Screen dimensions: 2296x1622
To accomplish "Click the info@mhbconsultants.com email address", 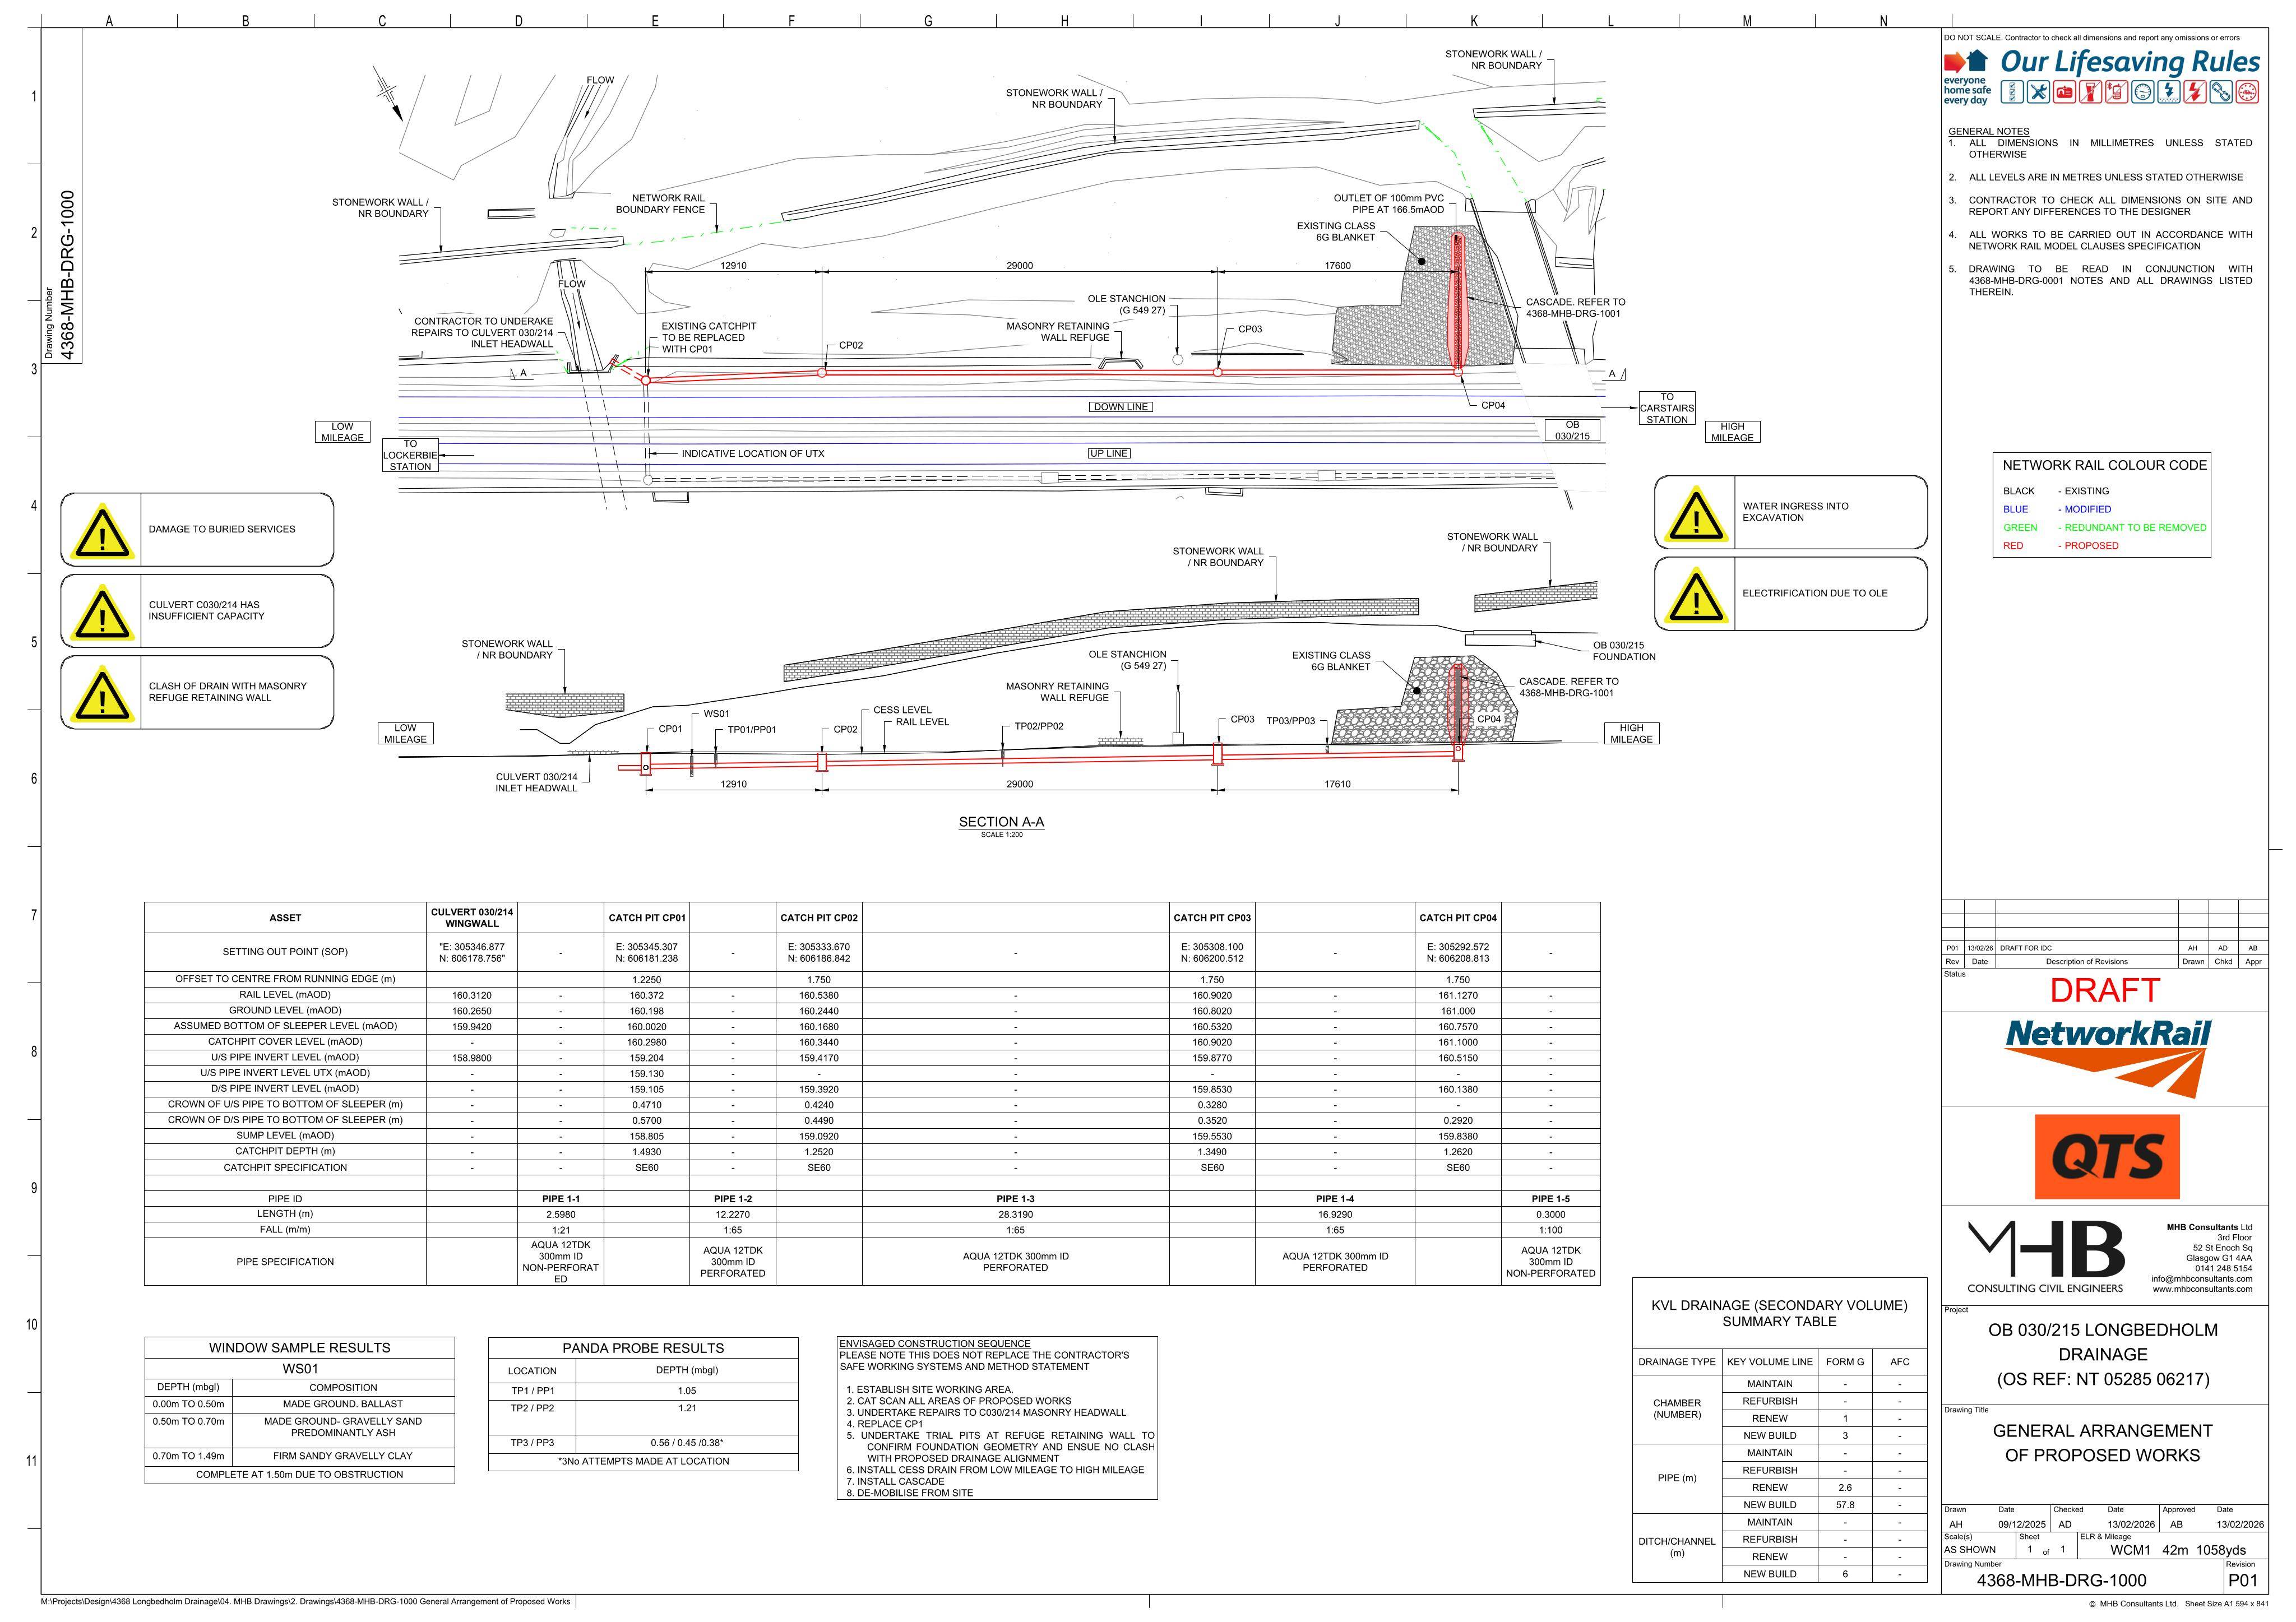I will (2201, 1279).
